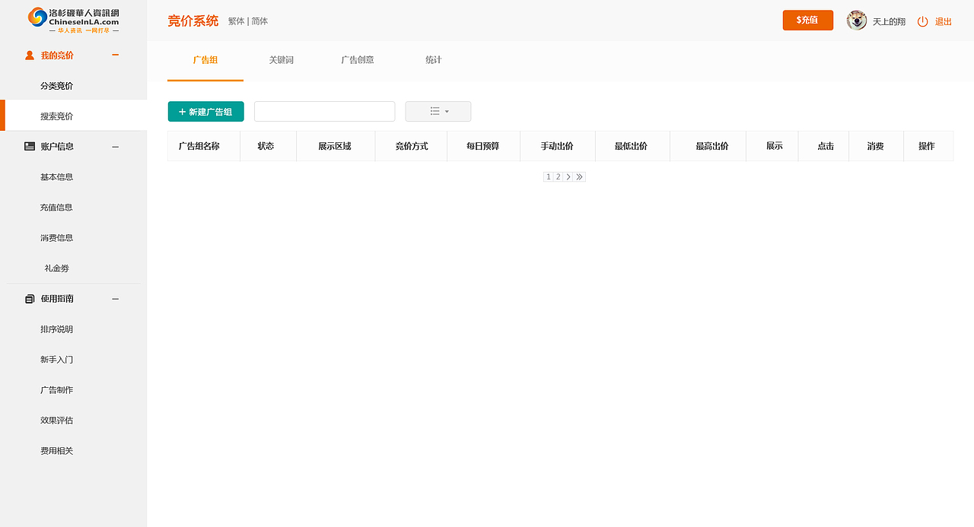This screenshot has height=527, width=974.
Task: Collapse the 我的竞价 sidebar section
Action: click(x=115, y=55)
